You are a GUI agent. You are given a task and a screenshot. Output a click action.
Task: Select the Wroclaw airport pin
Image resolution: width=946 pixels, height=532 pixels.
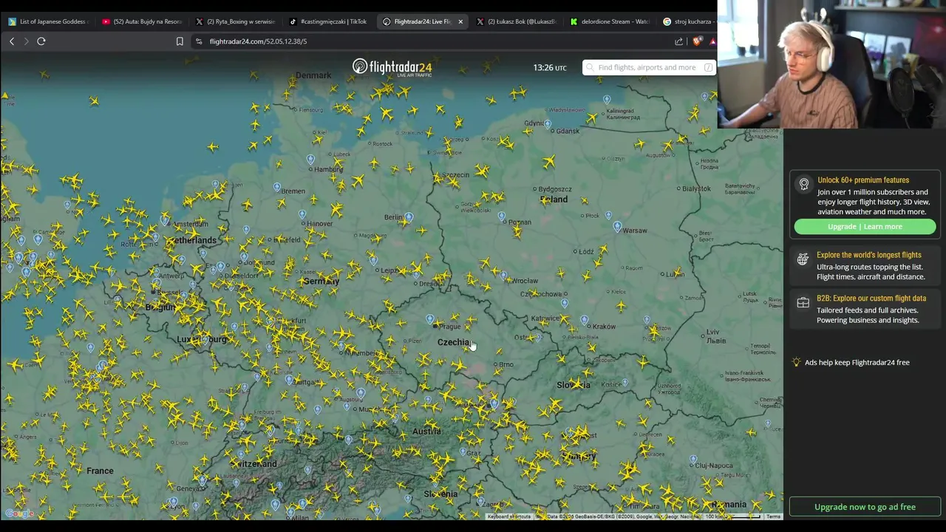(x=504, y=276)
